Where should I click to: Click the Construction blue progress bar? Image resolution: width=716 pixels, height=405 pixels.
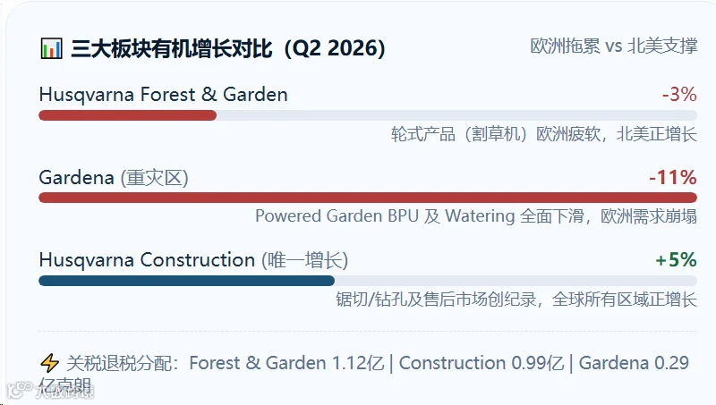point(186,281)
